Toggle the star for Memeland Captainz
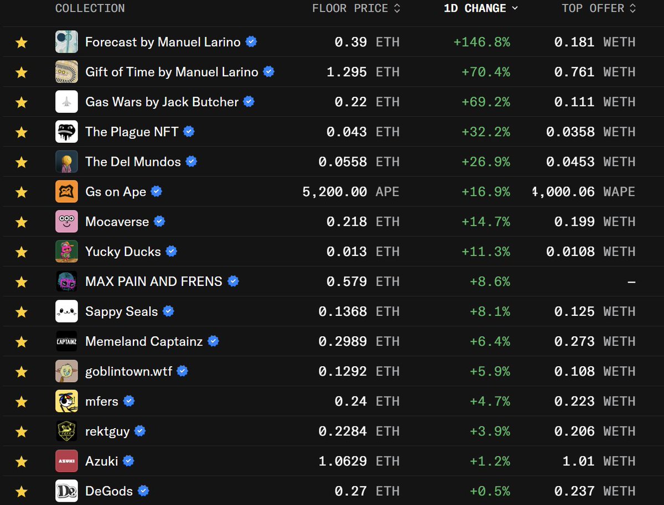The width and height of the screenshot is (664, 505). coord(22,341)
